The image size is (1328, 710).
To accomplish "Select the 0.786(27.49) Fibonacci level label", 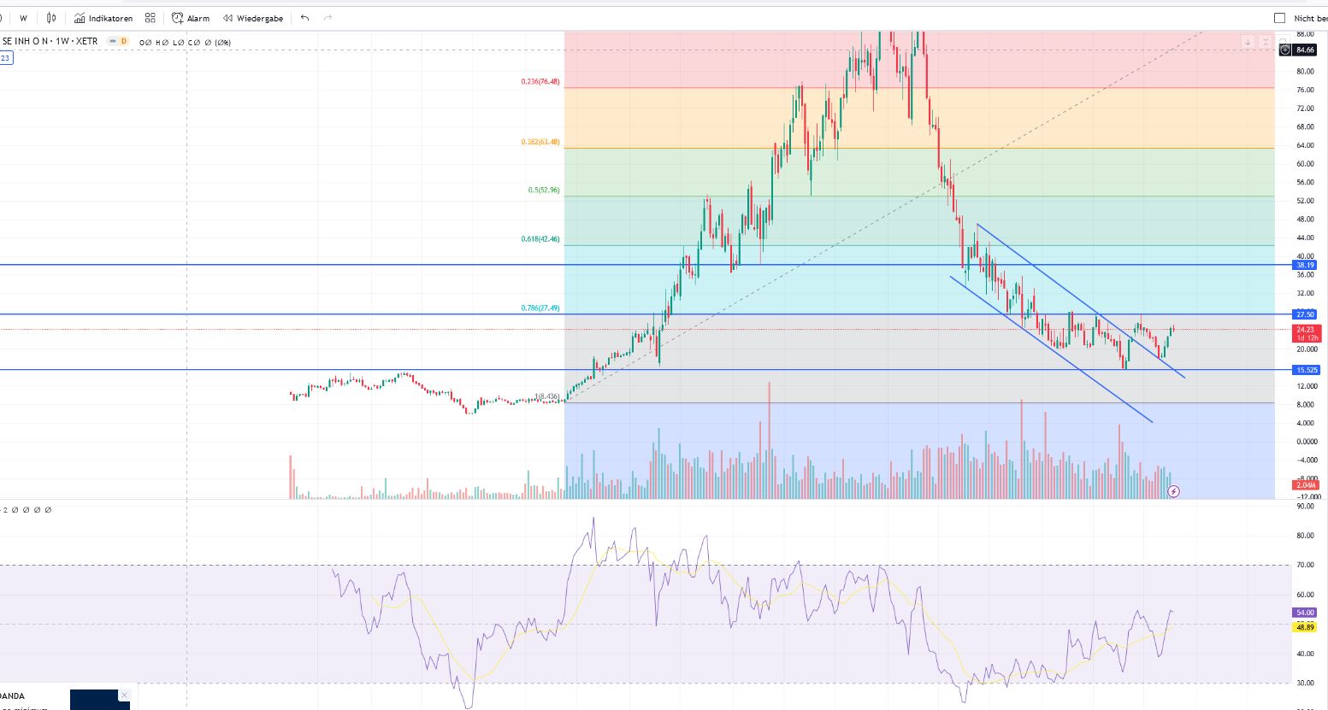I will pyautogui.click(x=540, y=308).
